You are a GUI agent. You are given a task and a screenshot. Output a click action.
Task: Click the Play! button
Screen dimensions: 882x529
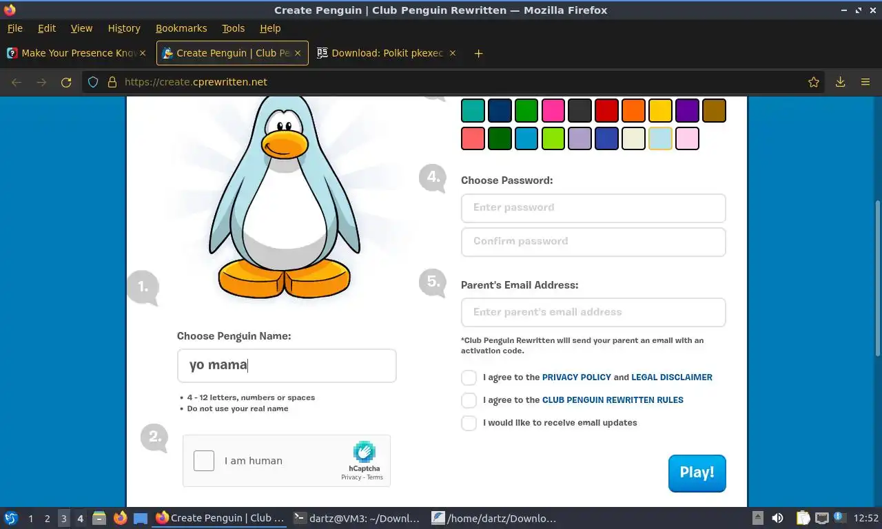click(x=697, y=473)
